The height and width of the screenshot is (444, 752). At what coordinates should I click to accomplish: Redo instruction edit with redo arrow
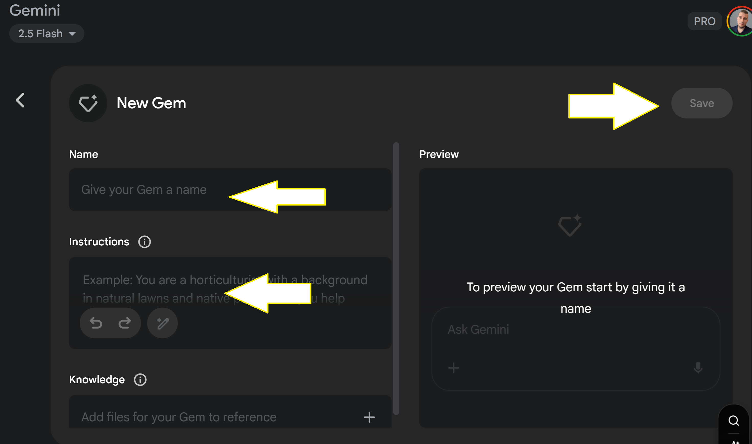pos(124,323)
